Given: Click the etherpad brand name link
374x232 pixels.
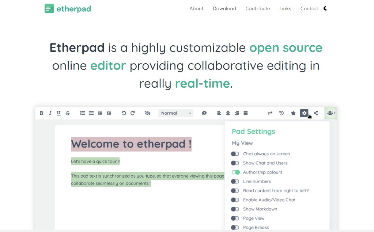Looking at the screenshot, I should [x=74, y=9].
